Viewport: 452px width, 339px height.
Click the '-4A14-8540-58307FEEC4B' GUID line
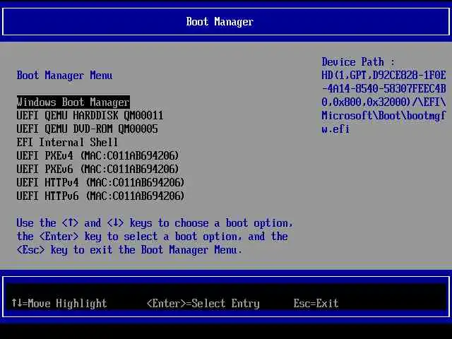(383, 89)
